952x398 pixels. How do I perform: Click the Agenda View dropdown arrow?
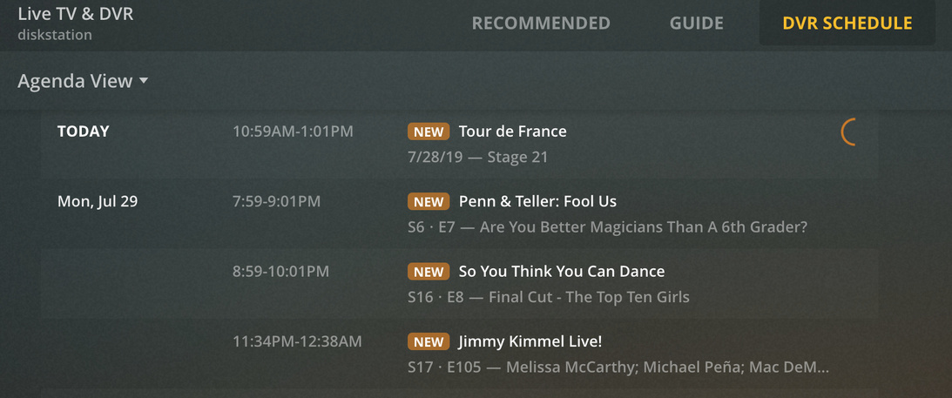point(144,81)
